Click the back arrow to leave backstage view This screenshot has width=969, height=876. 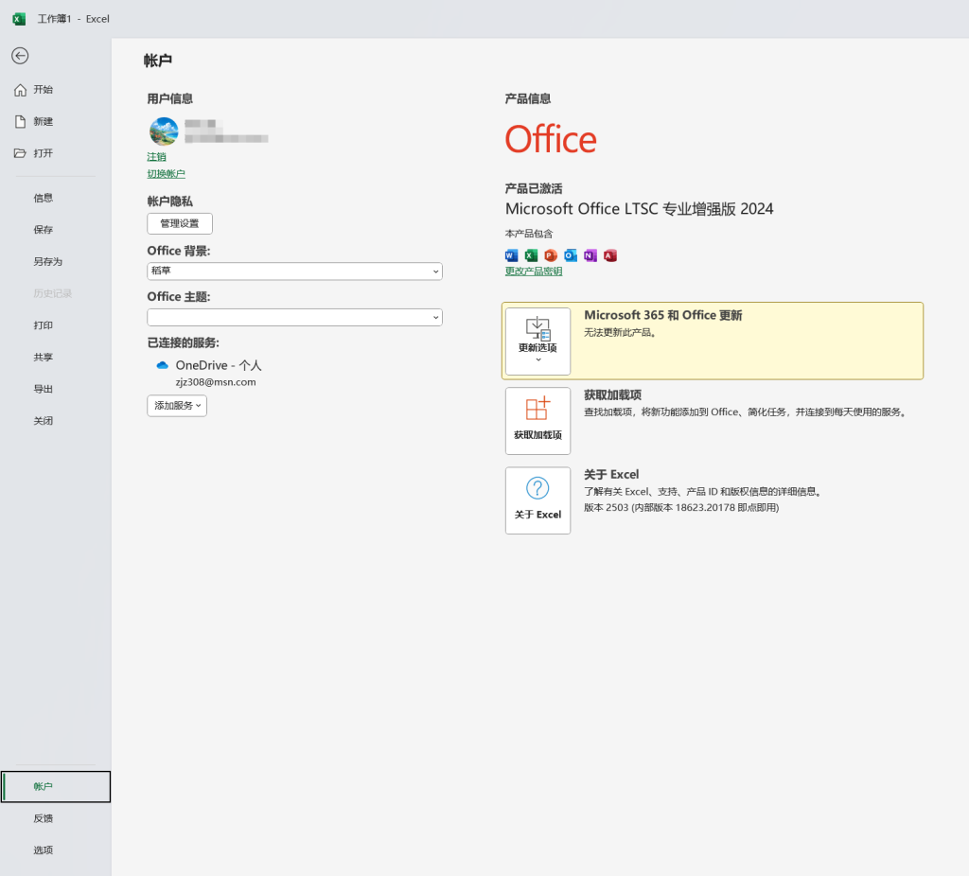(19, 56)
